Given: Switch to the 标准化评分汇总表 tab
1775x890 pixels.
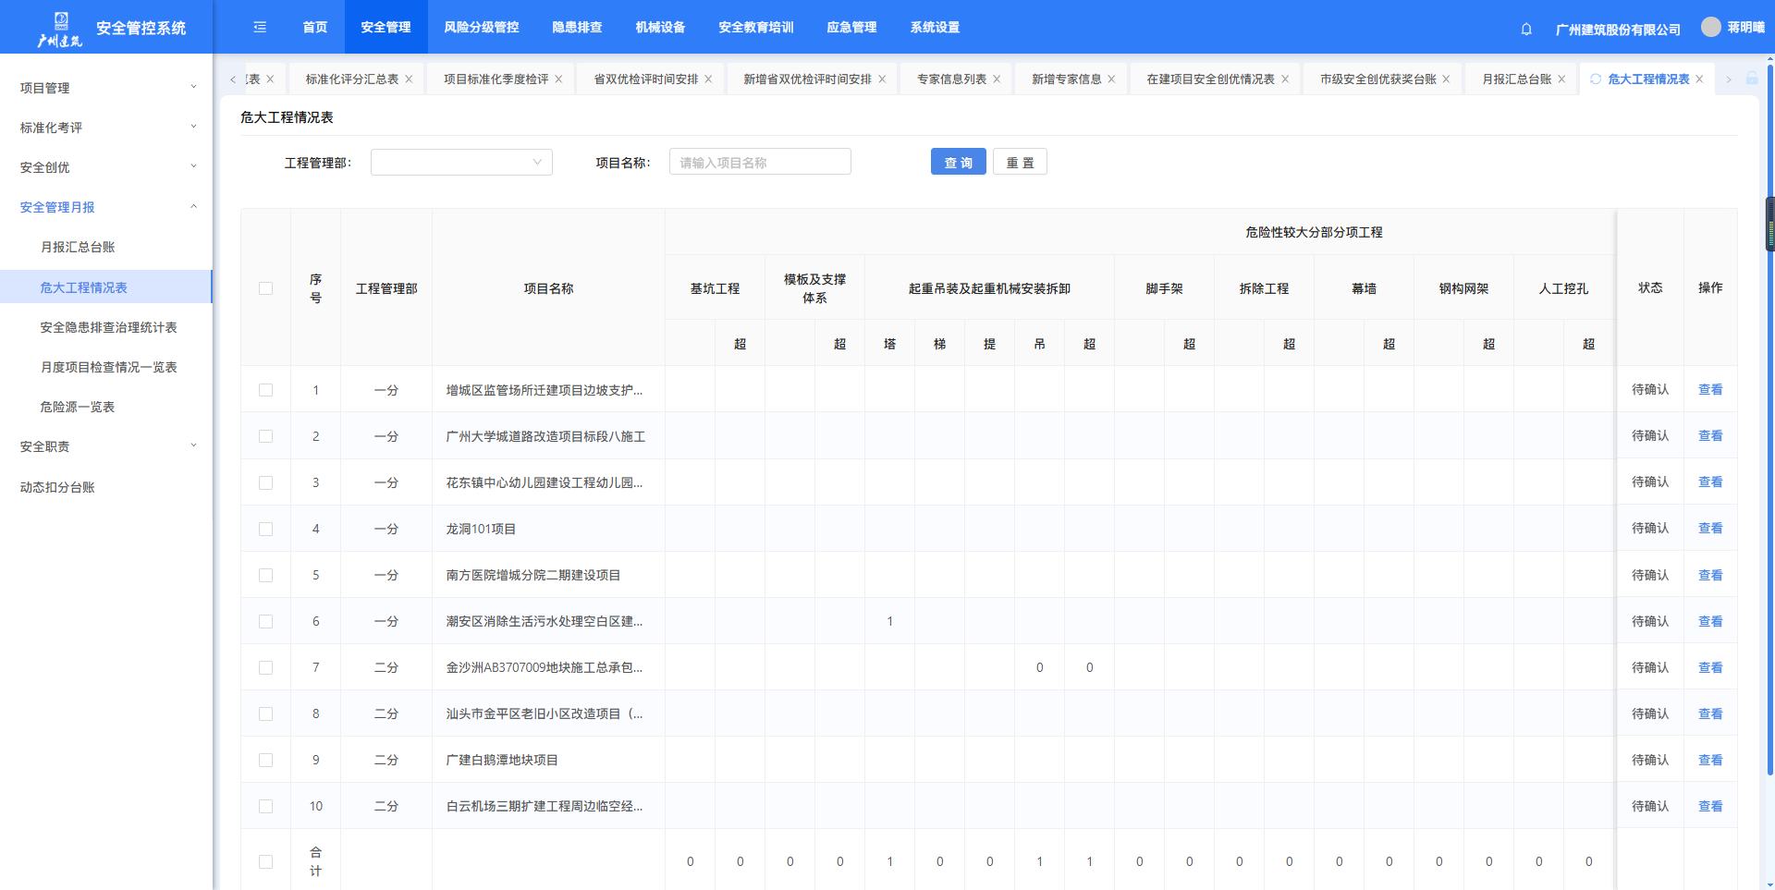Looking at the screenshot, I should [351, 79].
